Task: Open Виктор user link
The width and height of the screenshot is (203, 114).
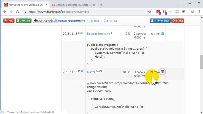Action: pos(91,72)
